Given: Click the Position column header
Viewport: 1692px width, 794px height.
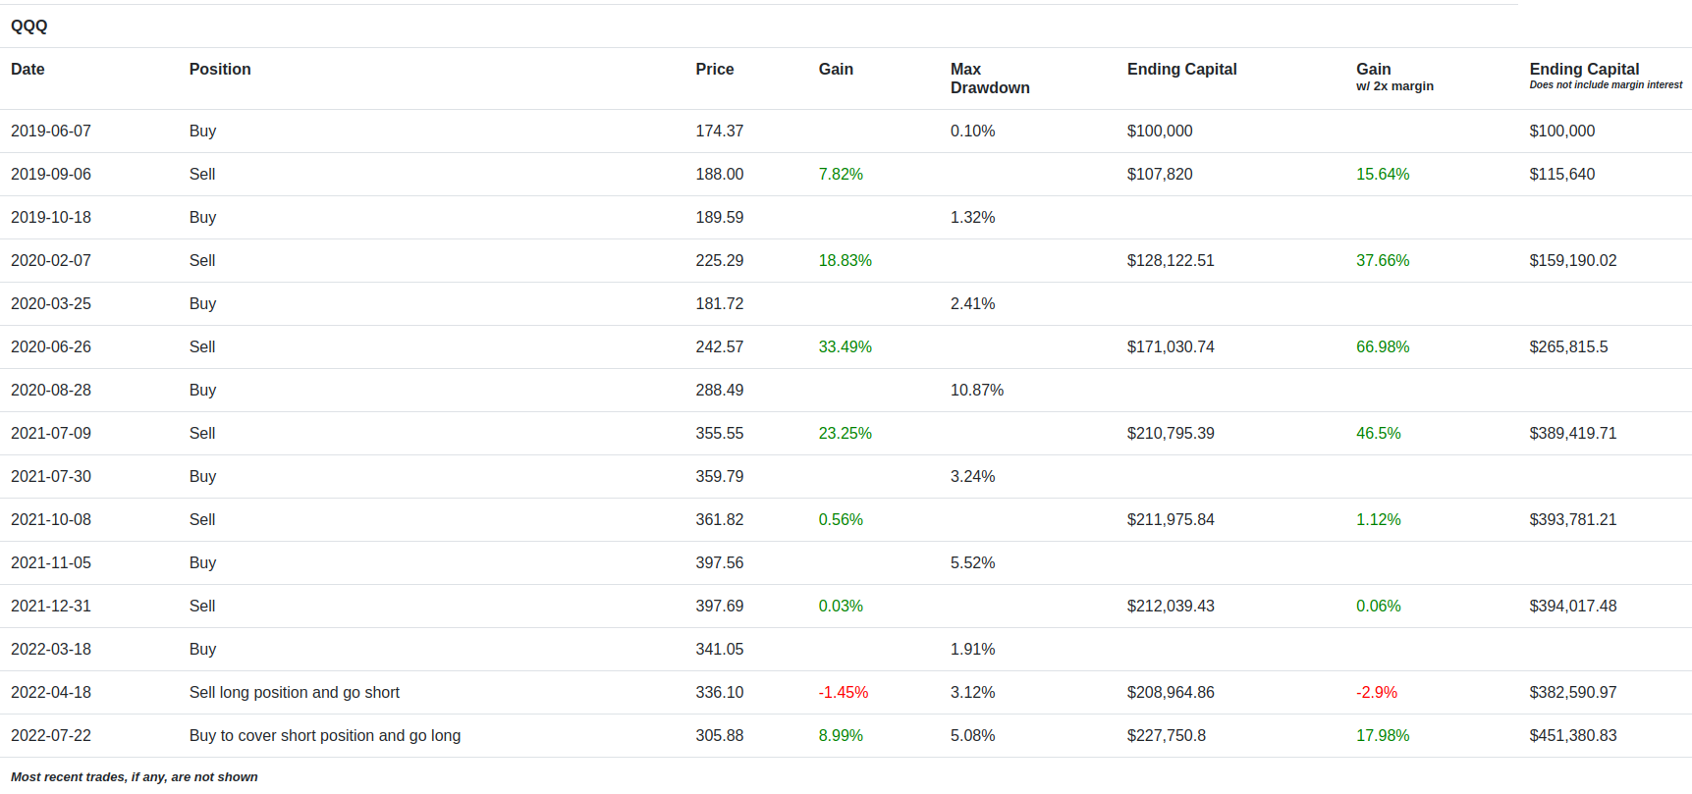Looking at the screenshot, I should click(220, 70).
